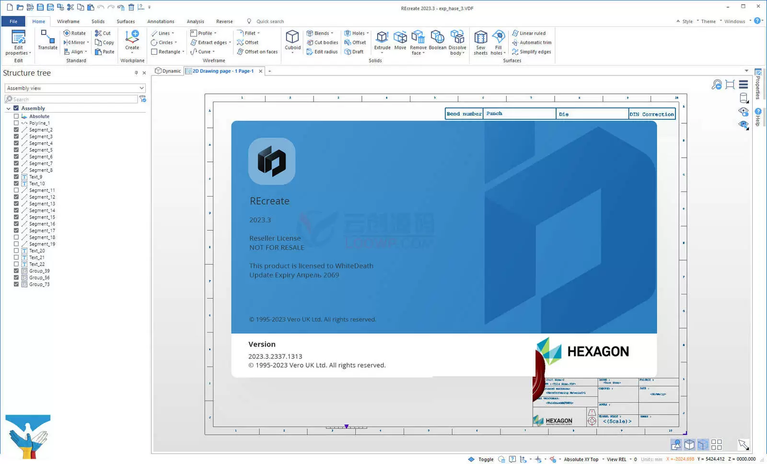Image resolution: width=767 pixels, height=464 pixels.
Task: Check the Absolute item checkbox
Action: pos(16,116)
